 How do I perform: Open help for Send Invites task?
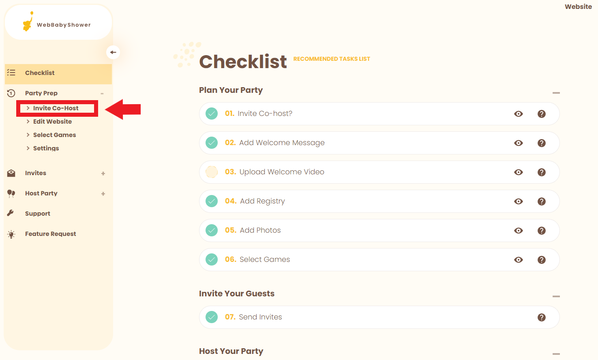pos(541,317)
